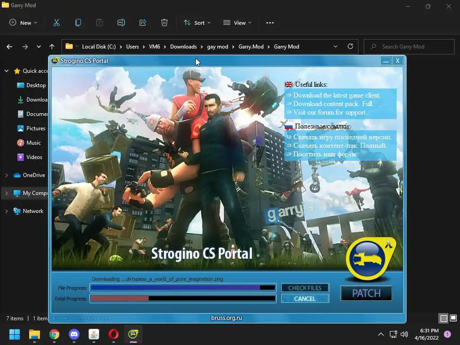
Task: Expand the address bar history dropdown
Action: point(336,46)
